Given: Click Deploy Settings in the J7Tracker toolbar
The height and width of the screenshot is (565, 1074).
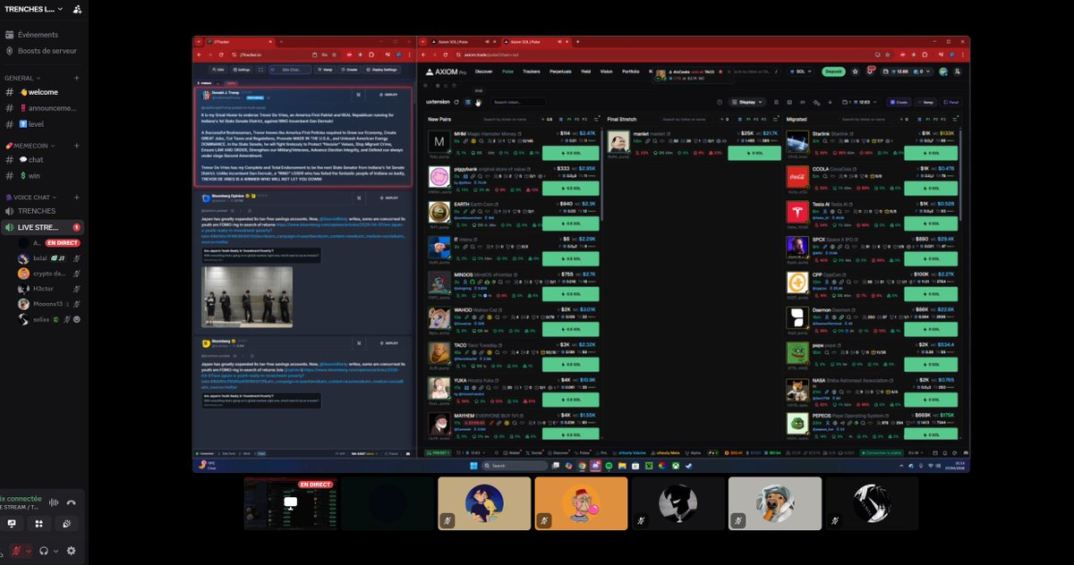Looking at the screenshot, I should [383, 69].
